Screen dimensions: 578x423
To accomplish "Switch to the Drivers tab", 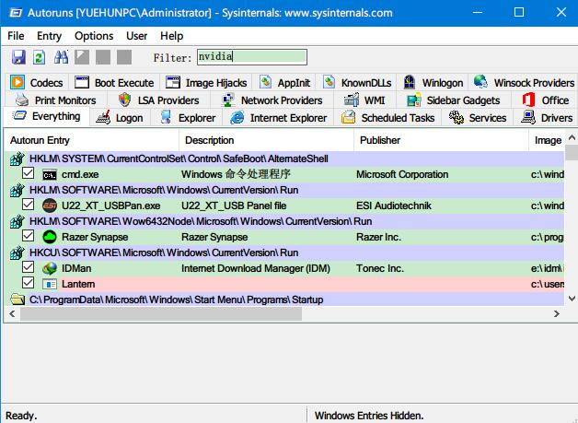I will [x=547, y=118].
